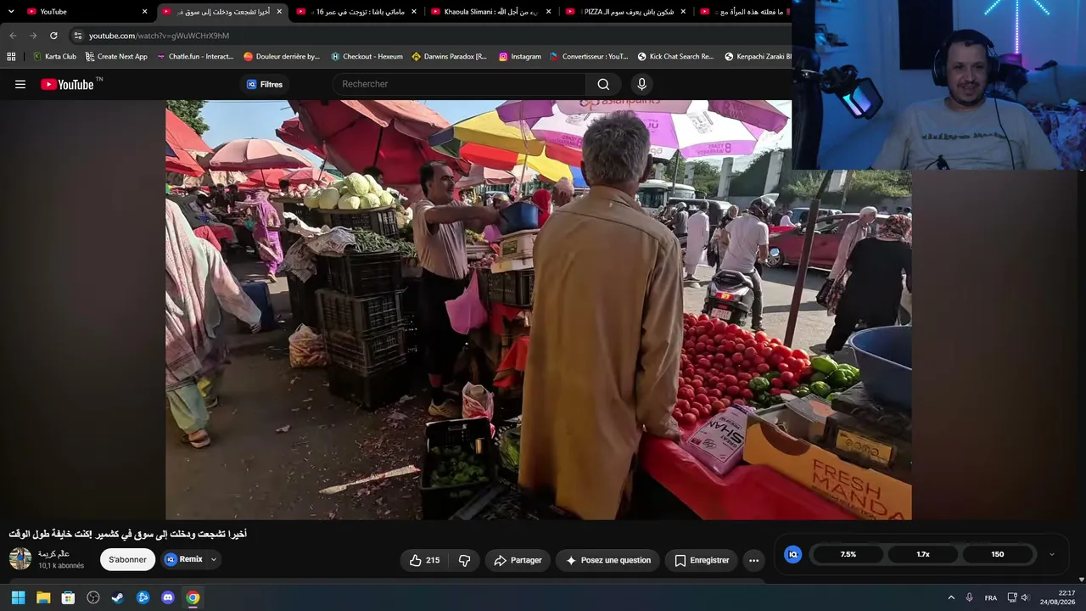The height and width of the screenshot is (611, 1086).
Task: Select the 1.7x stat pill
Action: coord(923,554)
